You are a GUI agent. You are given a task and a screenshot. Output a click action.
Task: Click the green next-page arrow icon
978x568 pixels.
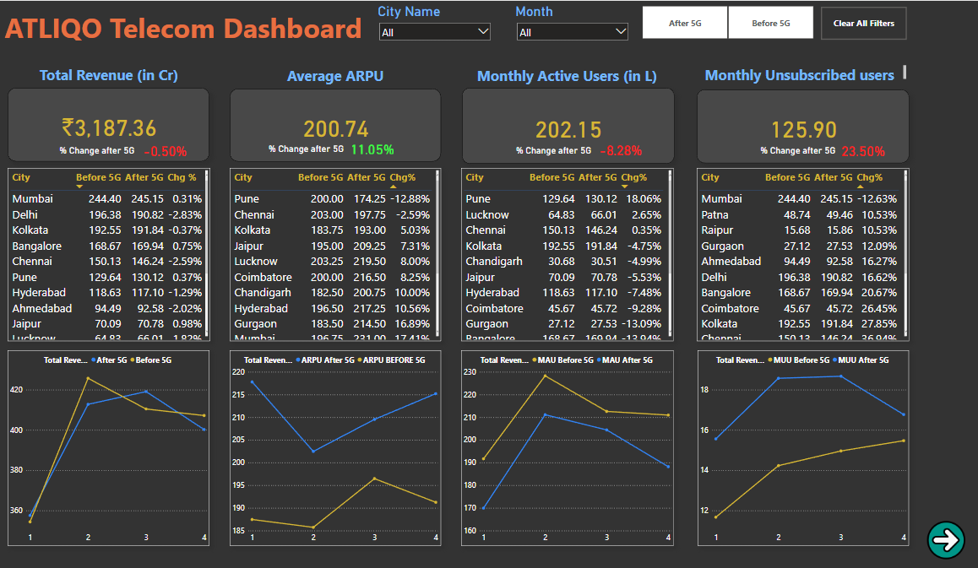[x=946, y=539]
